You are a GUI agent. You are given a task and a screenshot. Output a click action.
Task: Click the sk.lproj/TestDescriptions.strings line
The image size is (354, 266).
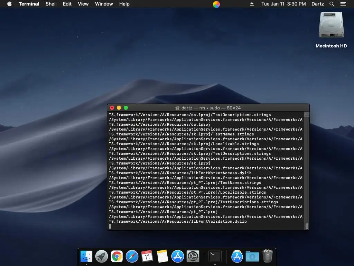(190, 153)
